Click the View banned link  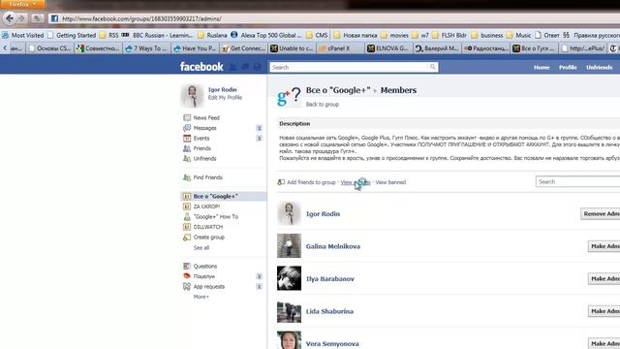pyautogui.click(x=390, y=182)
